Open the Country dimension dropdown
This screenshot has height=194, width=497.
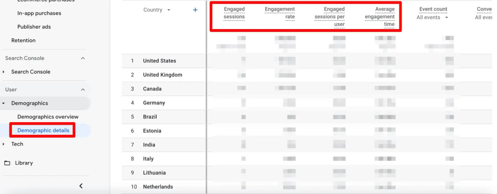click(169, 10)
